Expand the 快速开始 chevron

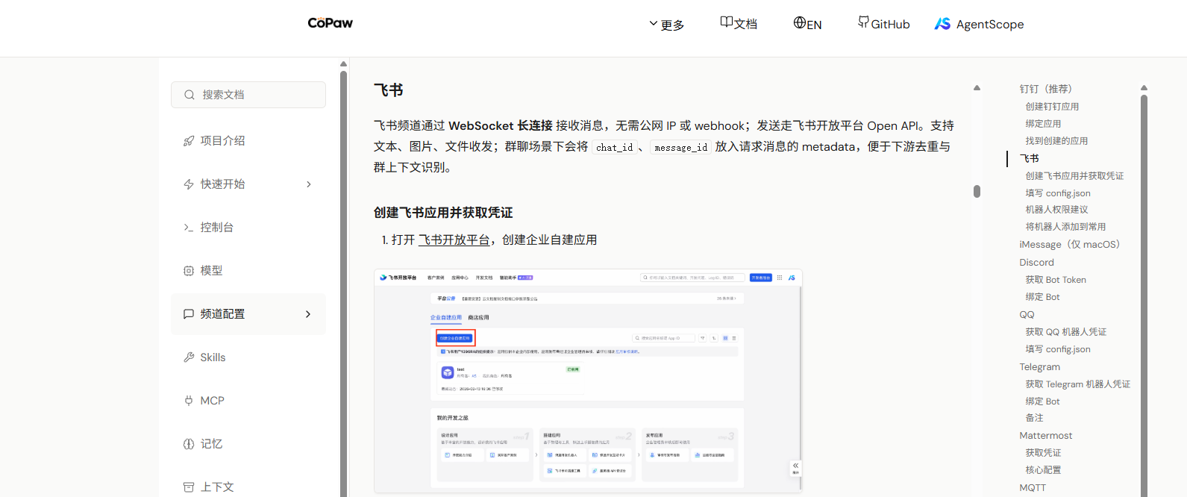point(309,184)
